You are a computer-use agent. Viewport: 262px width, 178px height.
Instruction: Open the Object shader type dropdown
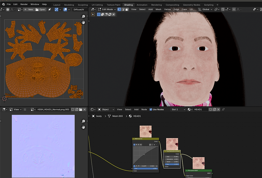106,110
